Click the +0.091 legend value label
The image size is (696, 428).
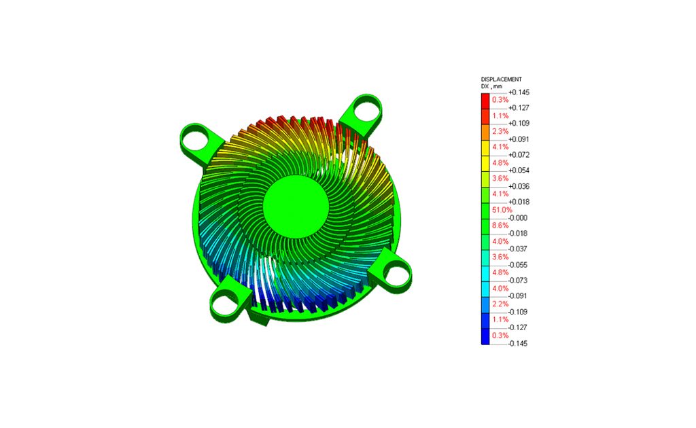click(x=519, y=139)
